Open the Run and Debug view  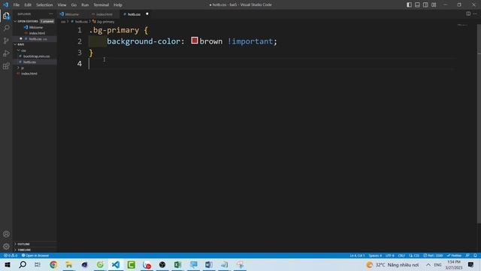6,53
